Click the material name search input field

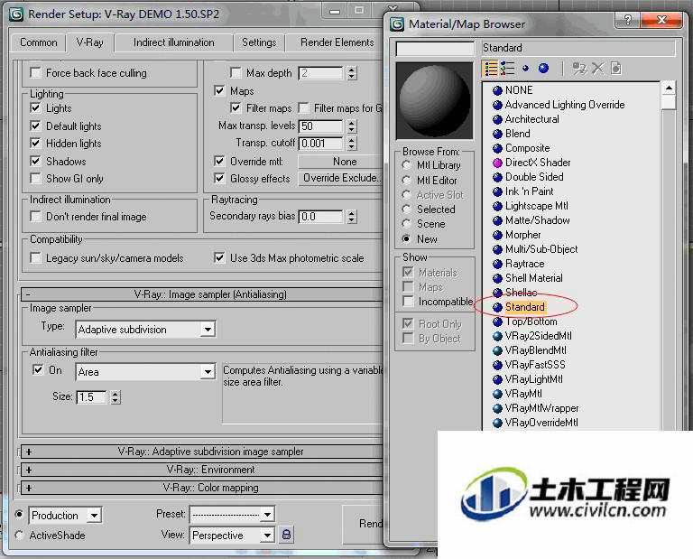[435, 48]
